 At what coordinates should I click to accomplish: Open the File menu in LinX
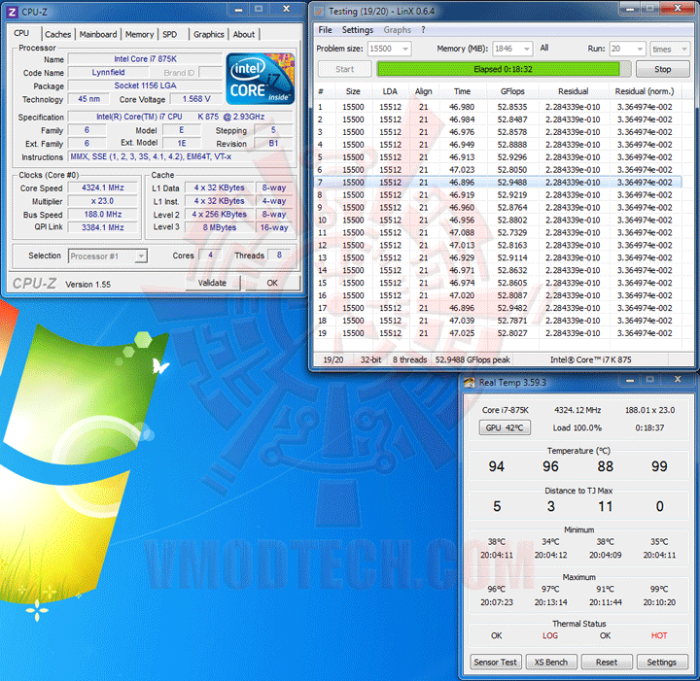[x=325, y=30]
